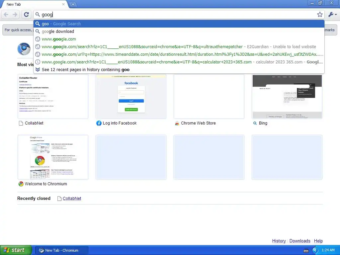Open the wrench settings menu
This screenshot has width=340, height=255.
point(332,15)
